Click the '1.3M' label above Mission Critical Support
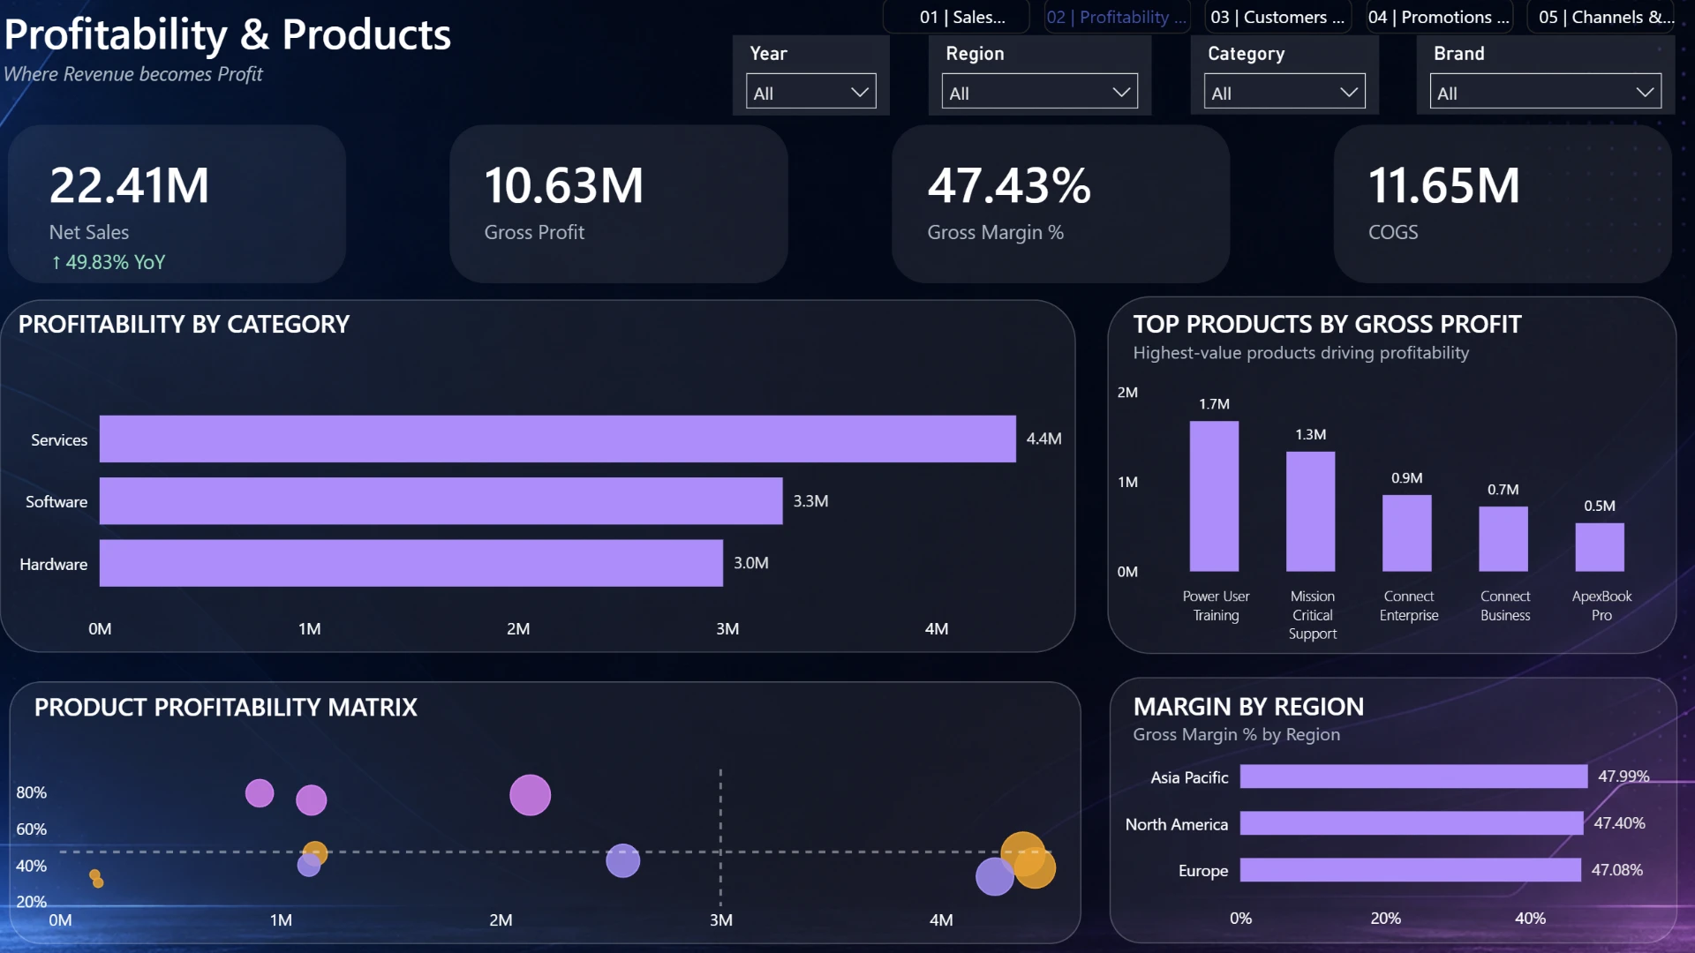Image resolution: width=1695 pixels, height=953 pixels. 1311,435
